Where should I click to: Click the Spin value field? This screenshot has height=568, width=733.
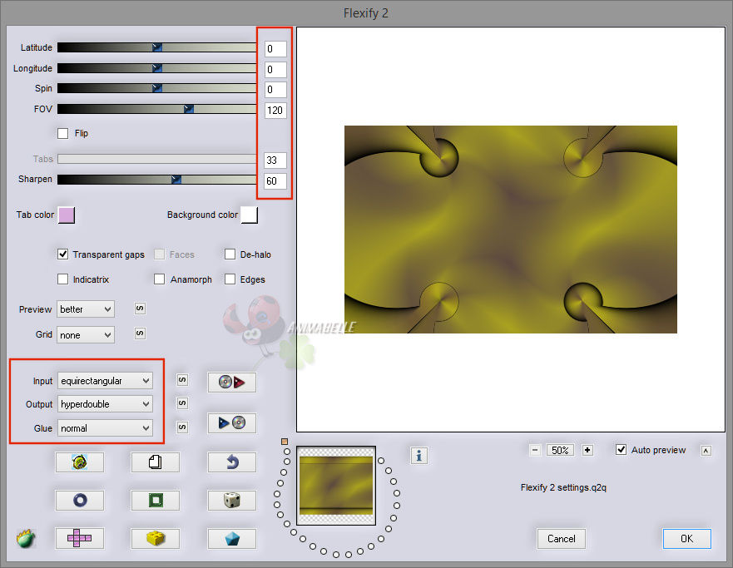[x=275, y=89]
